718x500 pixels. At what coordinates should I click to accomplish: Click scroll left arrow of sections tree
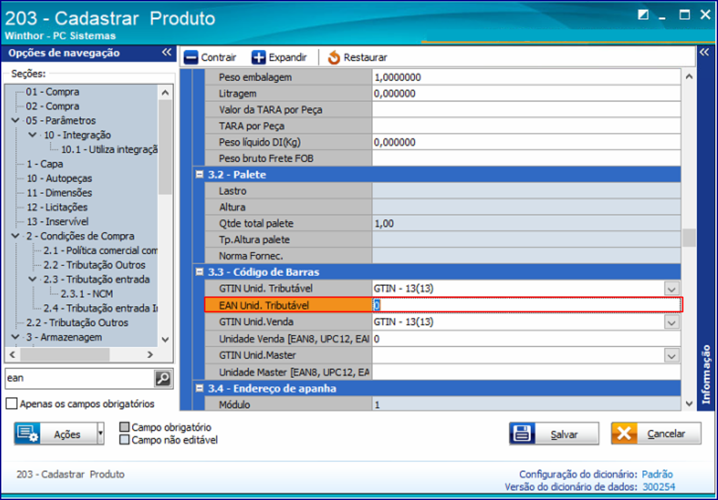[x=13, y=354]
